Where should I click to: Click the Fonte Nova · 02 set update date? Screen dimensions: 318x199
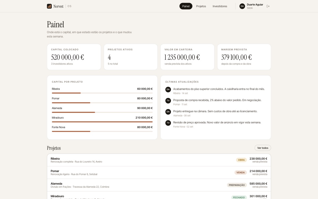click(183, 127)
